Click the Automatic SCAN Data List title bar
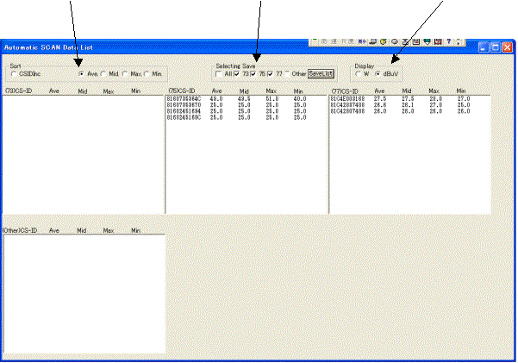Screen dimensions: 518x363 coord(129,45)
